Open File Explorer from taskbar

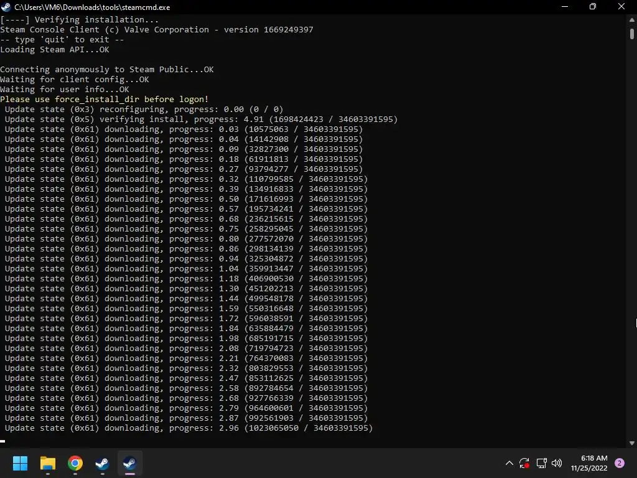[47, 463]
